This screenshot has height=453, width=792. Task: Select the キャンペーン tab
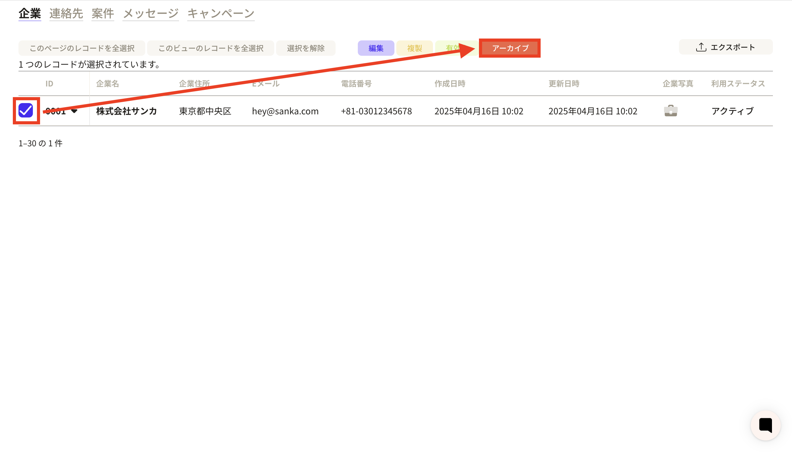tap(221, 13)
